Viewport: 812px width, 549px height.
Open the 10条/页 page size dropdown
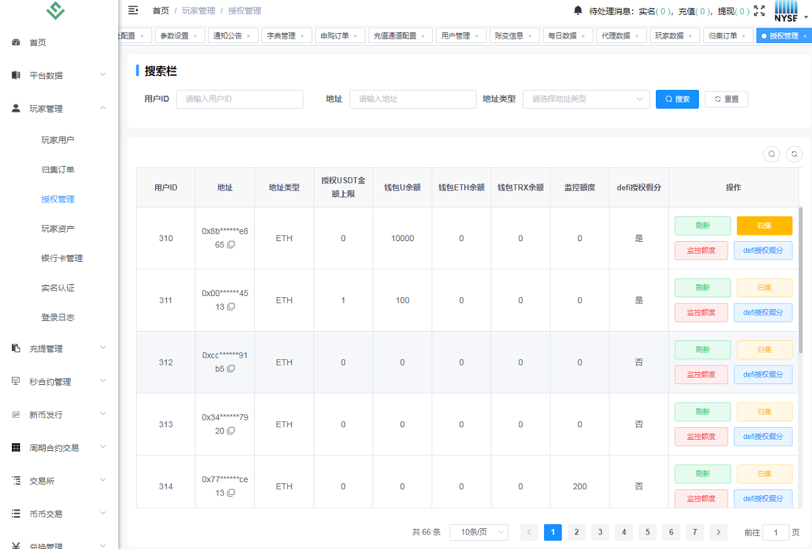pos(478,532)
